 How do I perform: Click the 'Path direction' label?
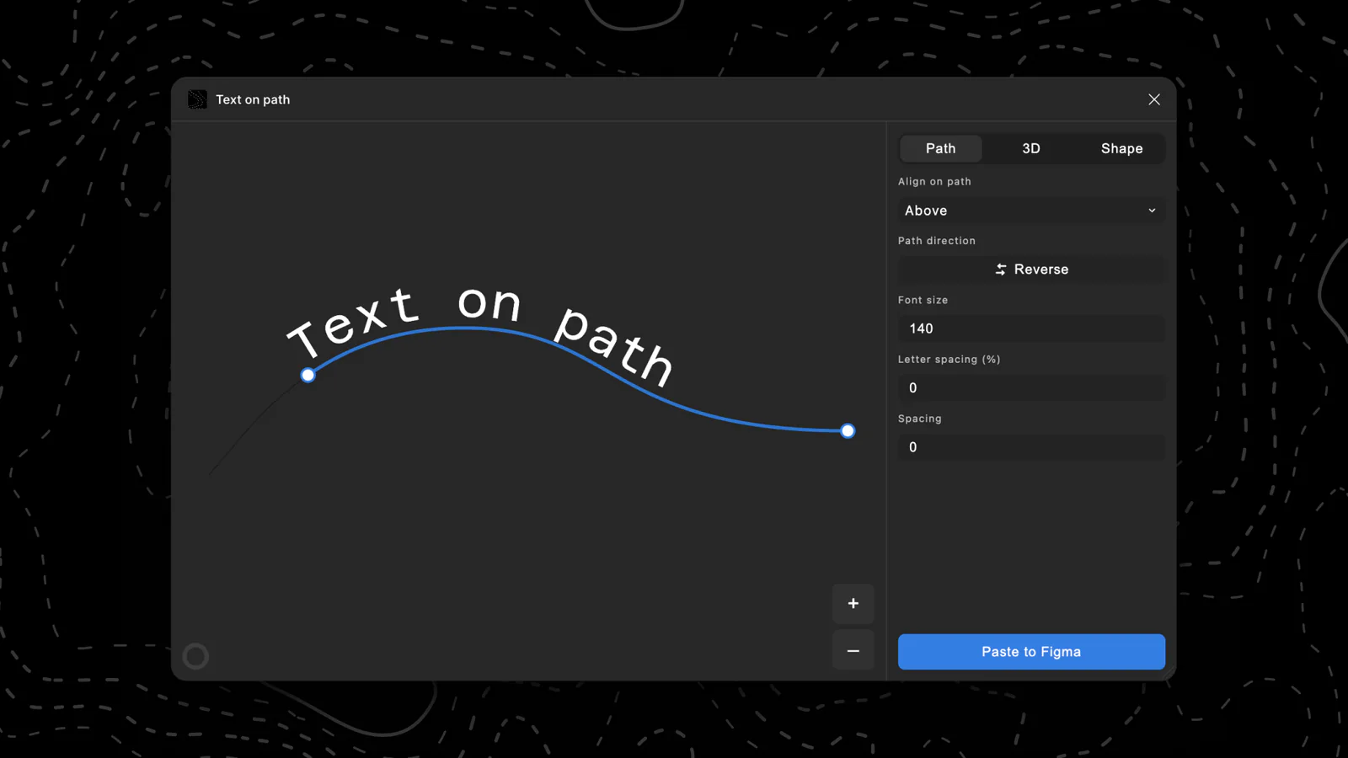click(x=937, y=241)
